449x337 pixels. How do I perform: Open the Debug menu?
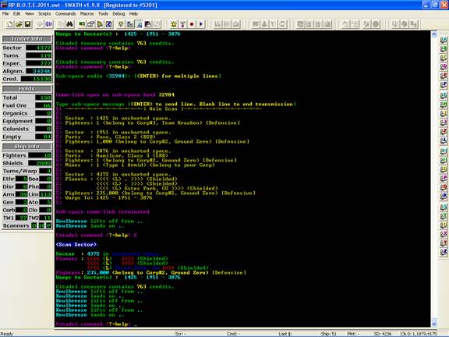118,13
